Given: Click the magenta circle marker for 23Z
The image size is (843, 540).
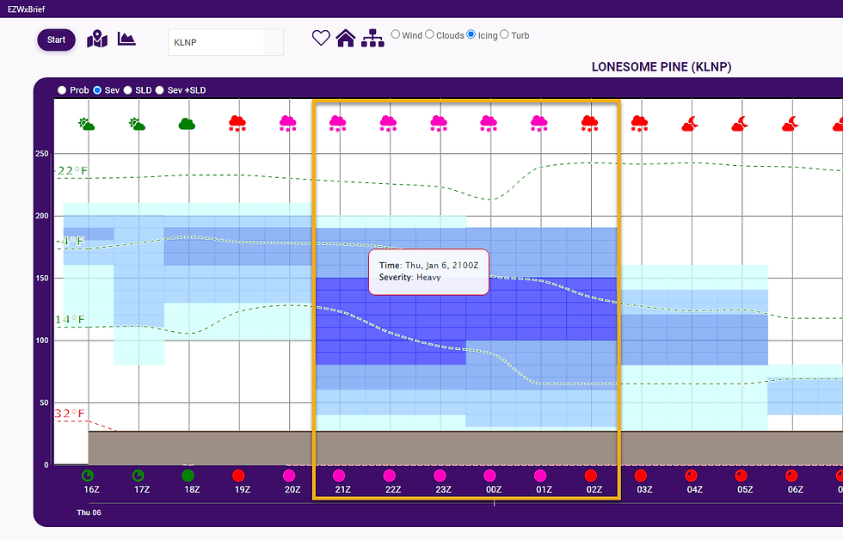Looking at the screenshot, I should [440, 476].
